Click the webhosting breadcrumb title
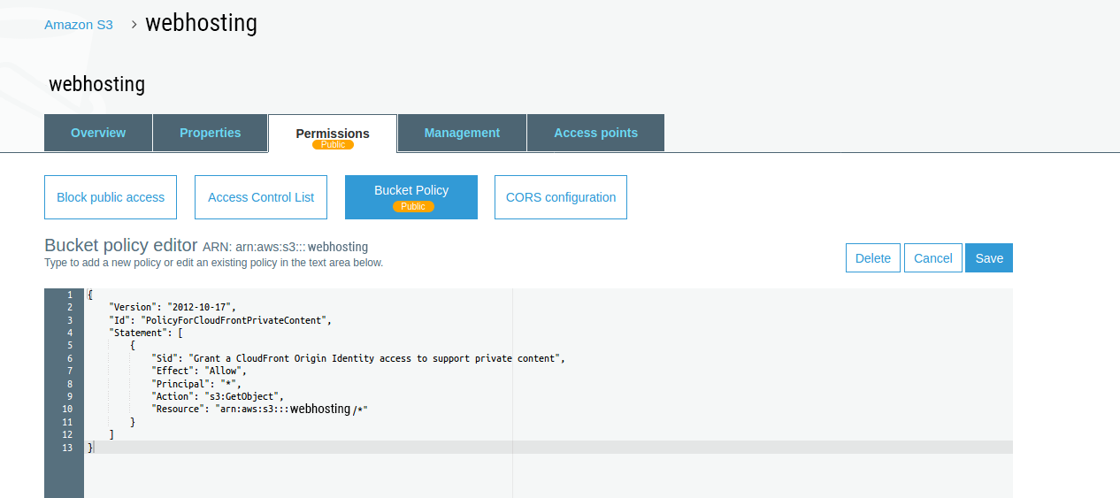Viewport: 1120px width, 498px height. 201,23
